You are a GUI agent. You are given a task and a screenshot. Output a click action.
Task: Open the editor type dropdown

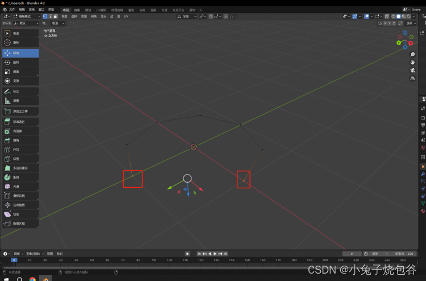pyautogui.click(x=6, y=16)
